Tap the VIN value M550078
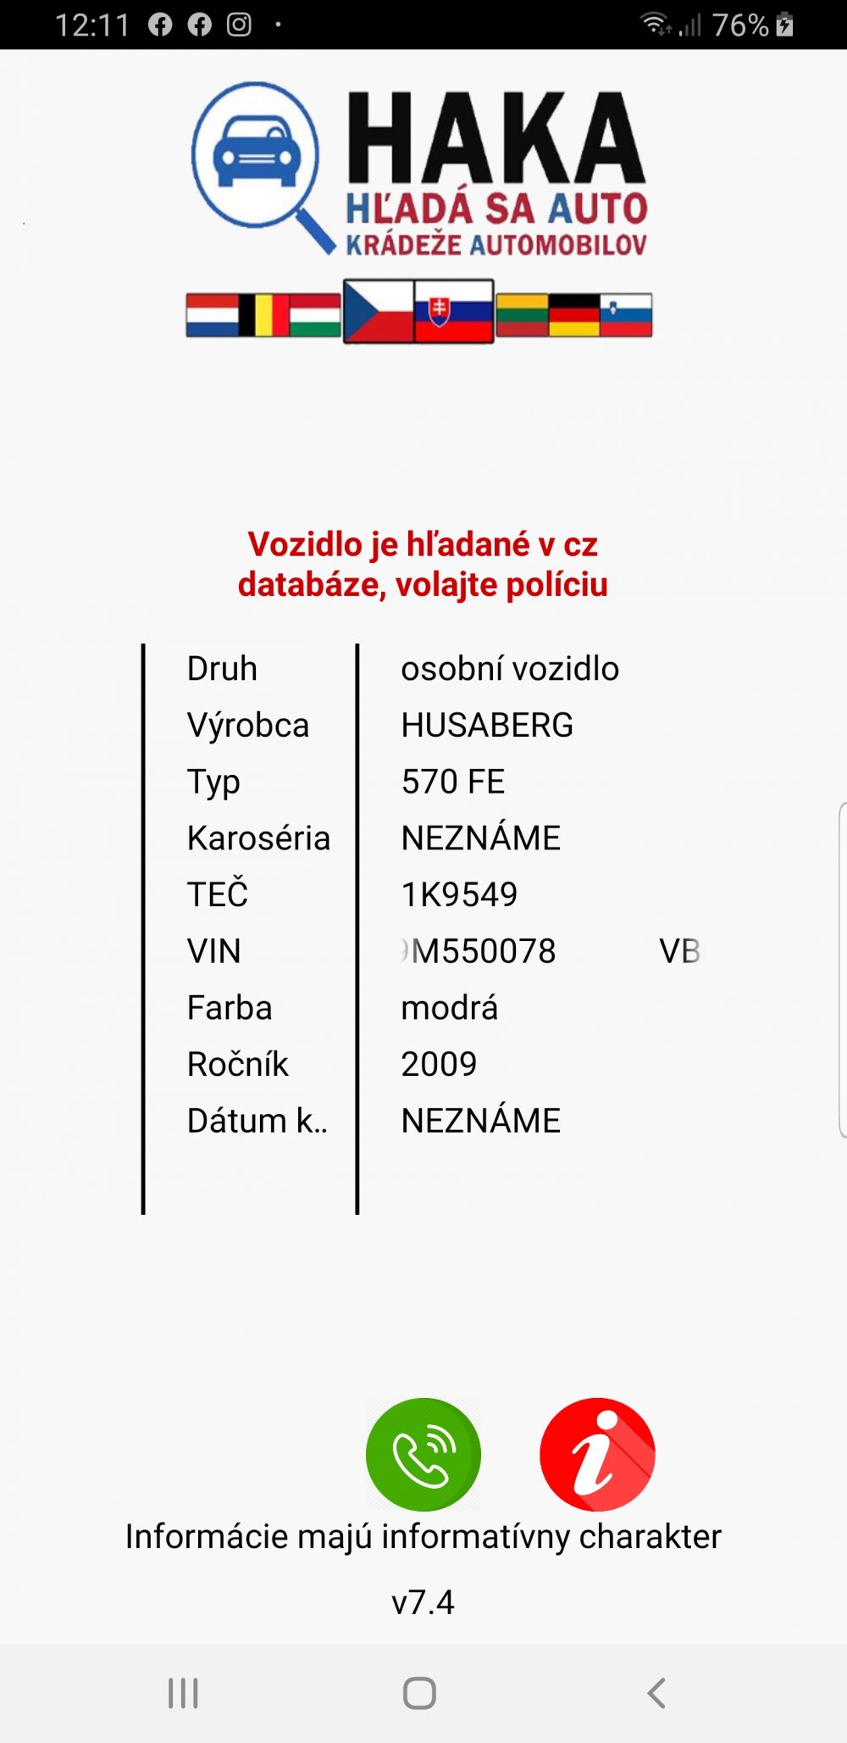This screenshot has height=1743, width=847. pyautogui.click(x=479, y=951)
